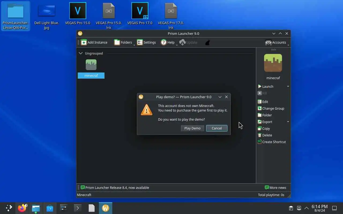
Task: Click Create Shortcut in the sidebar
Action: coord(272,142)
